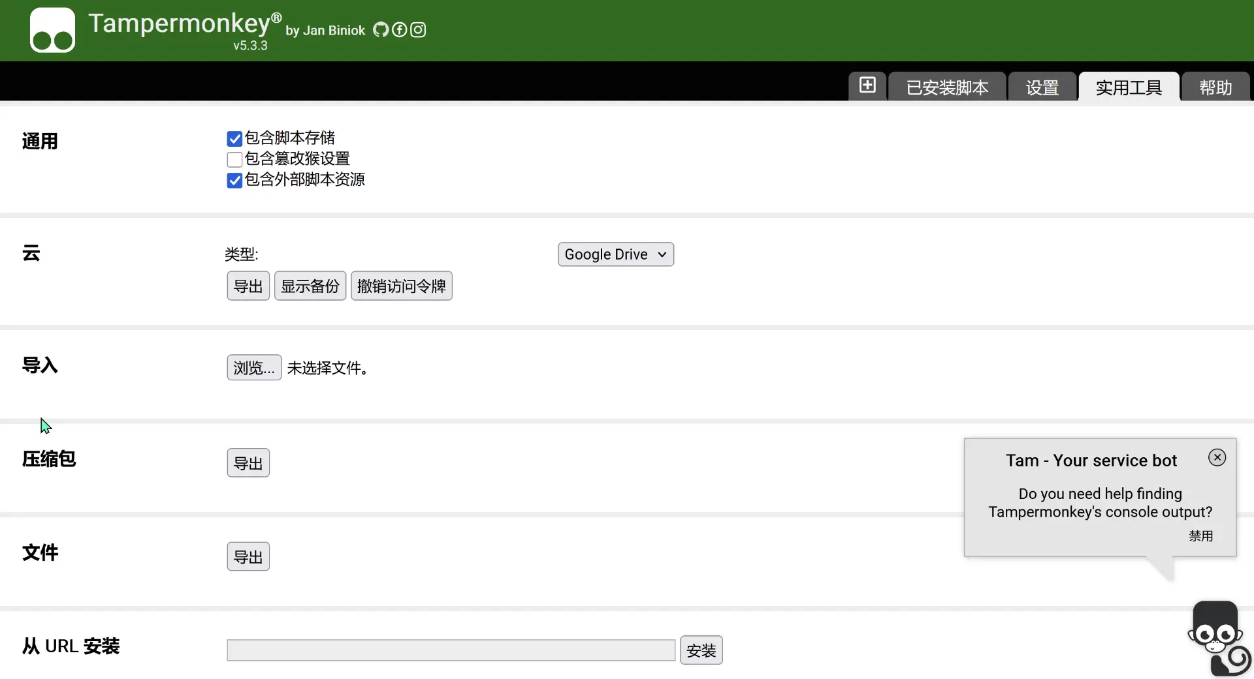
Task: Click the by Jan Biniok text
Action: coord(325,30)
